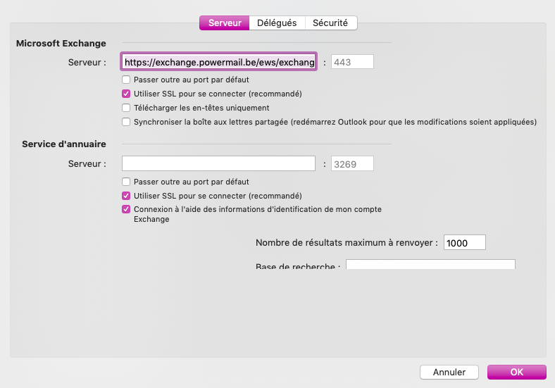
Task: Click the Microsoft Exchange section heading
Action: pos(61,44)
